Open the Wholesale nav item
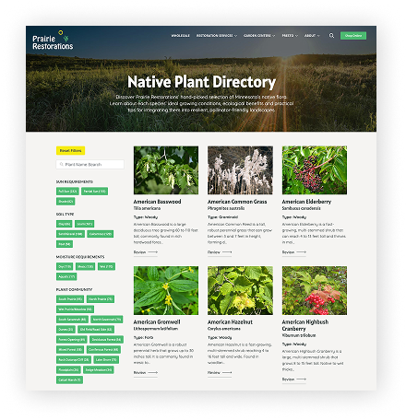Viewport: 406px width, 420px height. click(180, 36)
